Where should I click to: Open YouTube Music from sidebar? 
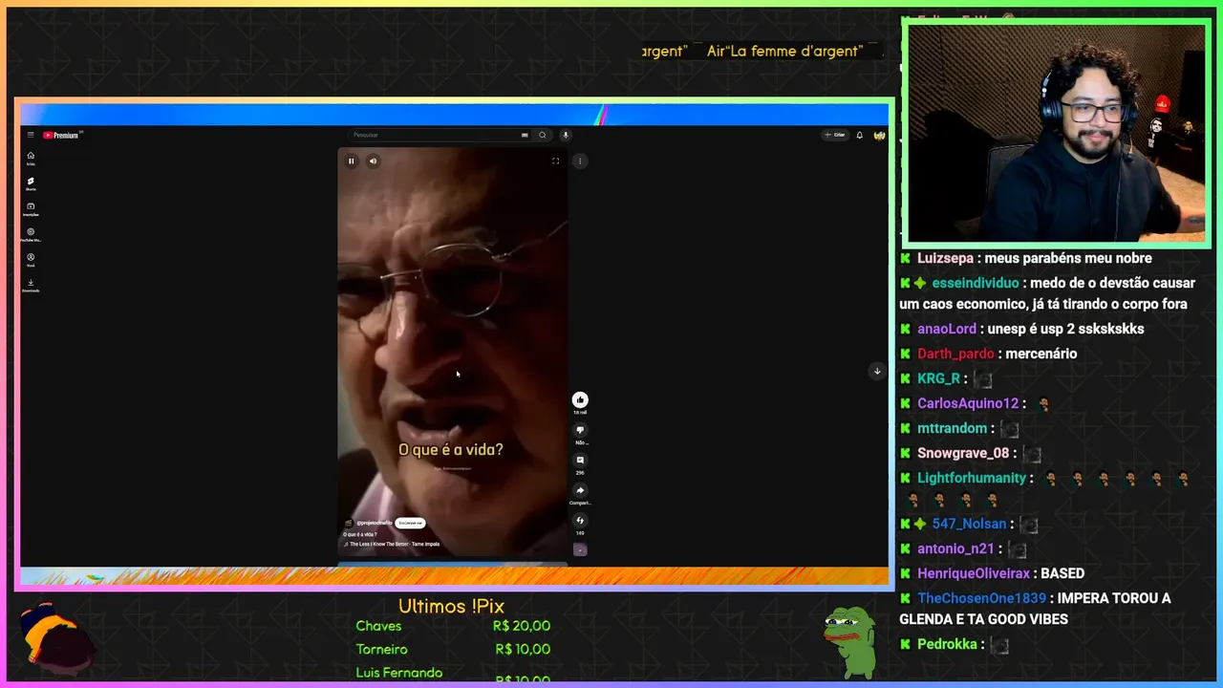[31, 234]
